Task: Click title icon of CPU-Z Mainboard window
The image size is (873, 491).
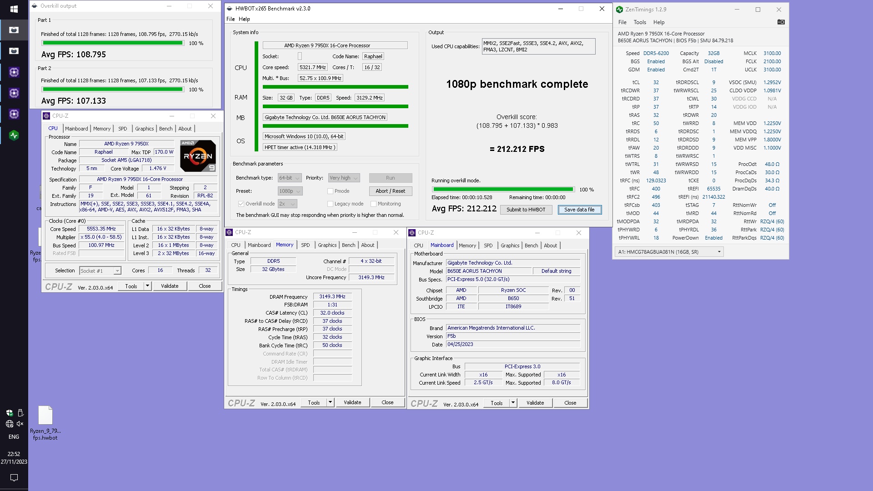Action: [x=412, y=232]
